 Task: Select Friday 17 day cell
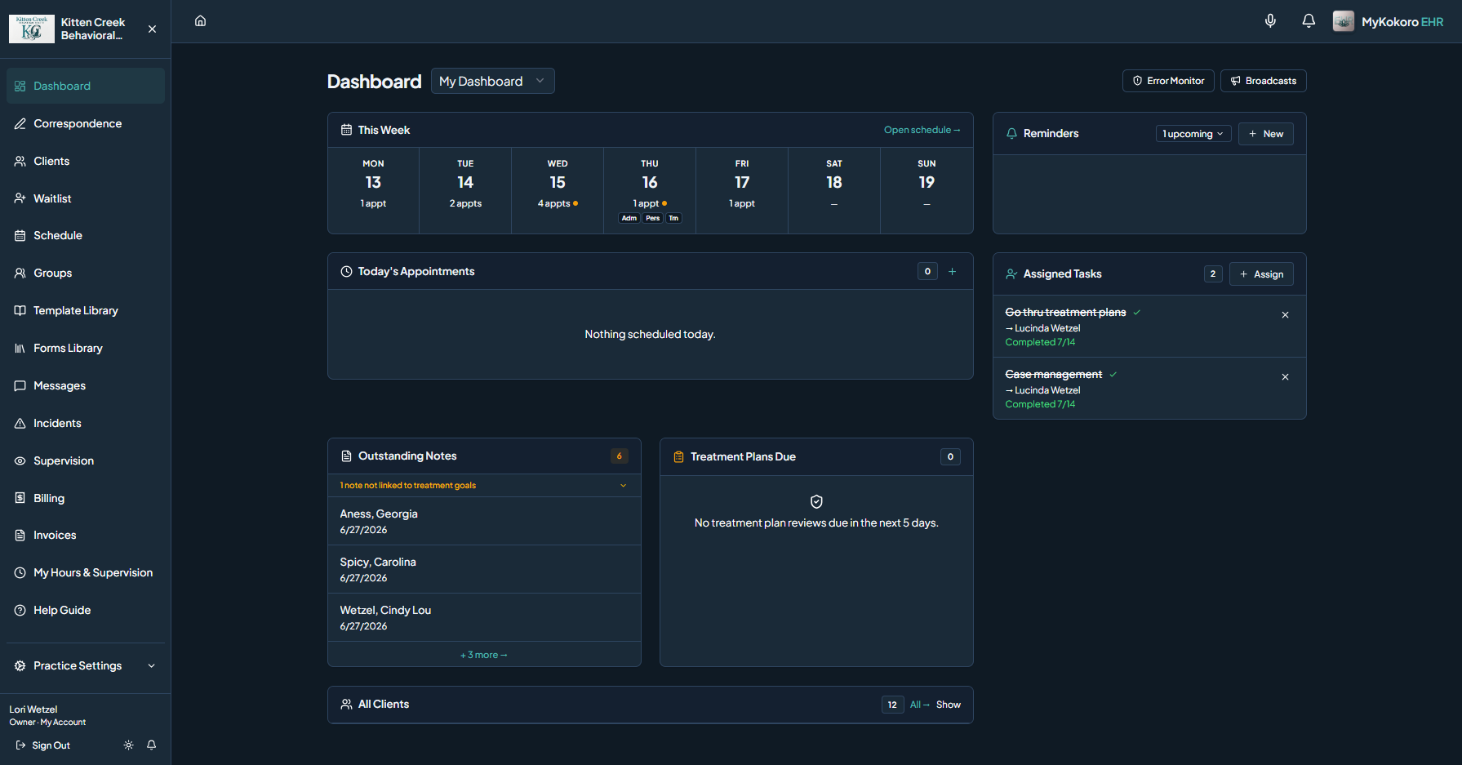coord(742,190)
